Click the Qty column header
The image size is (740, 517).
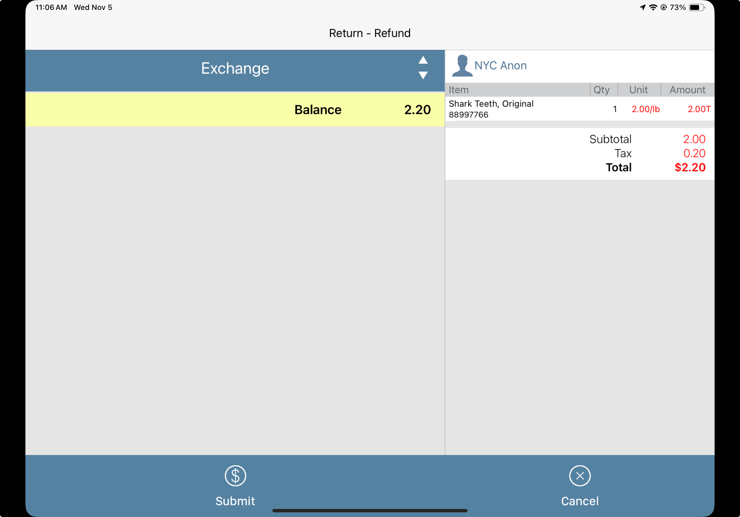(601, 90)
